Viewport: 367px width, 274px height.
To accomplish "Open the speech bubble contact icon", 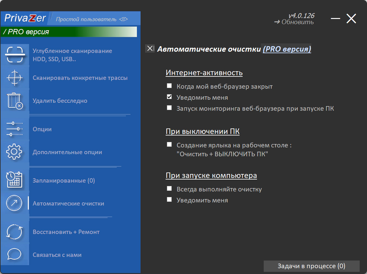I will [x=14, y=254].
